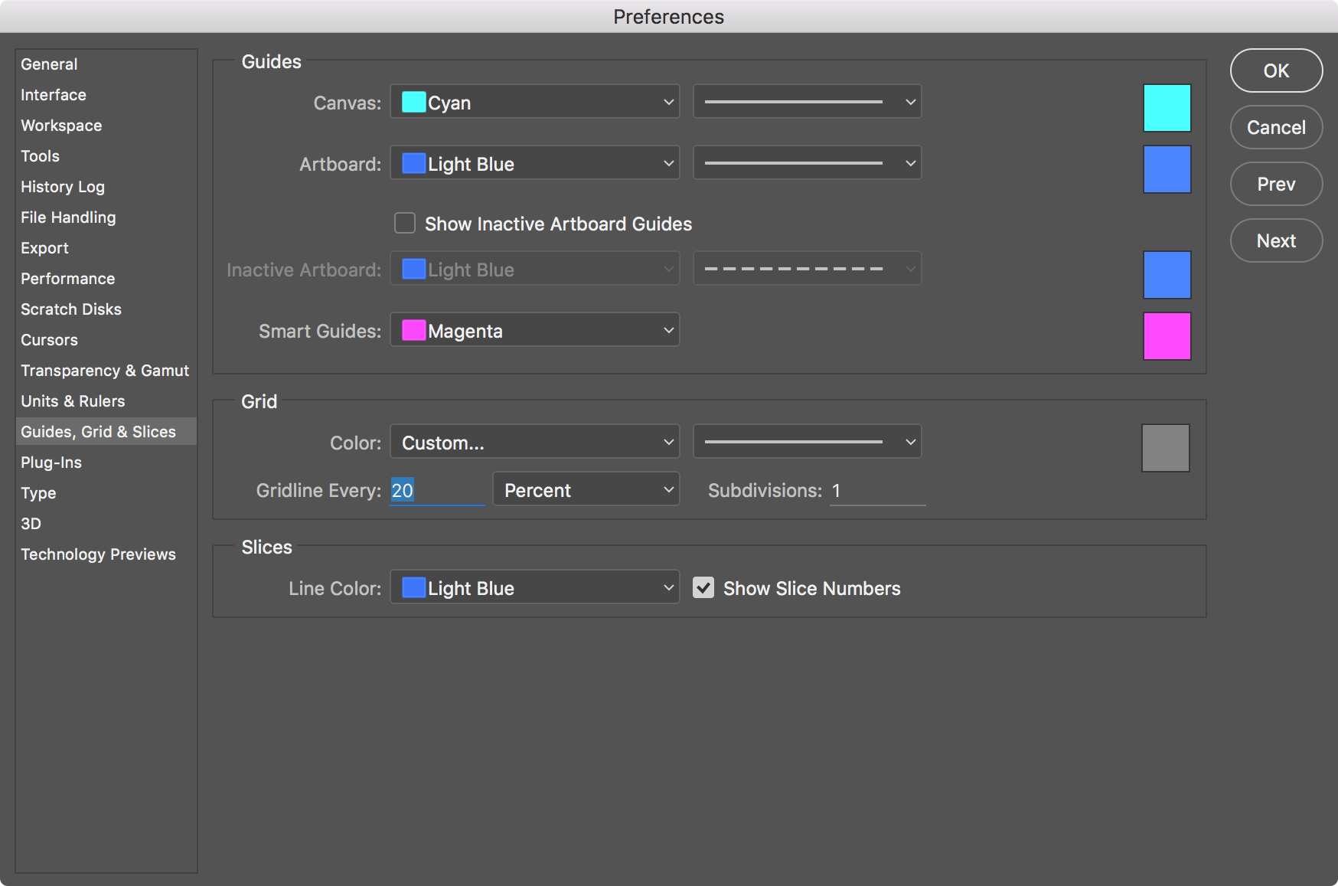Switch to the Units & Rulers category

coord(73,401)
